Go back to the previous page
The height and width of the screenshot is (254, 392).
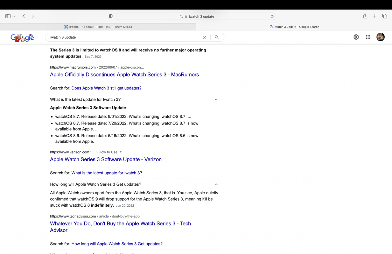(x=24, y=16)
